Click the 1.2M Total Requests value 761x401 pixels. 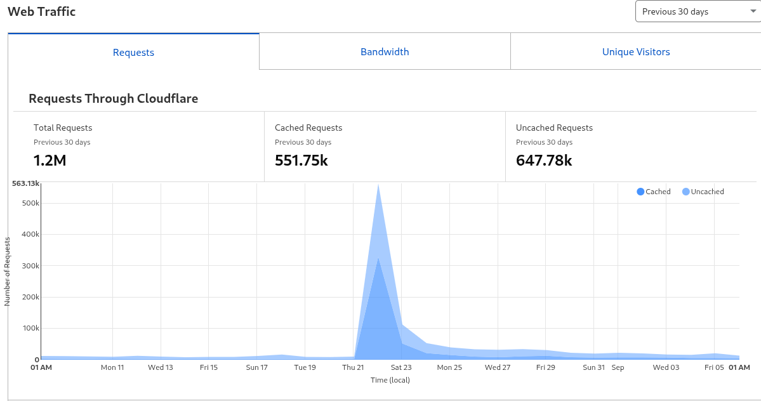tap(50, 161)
